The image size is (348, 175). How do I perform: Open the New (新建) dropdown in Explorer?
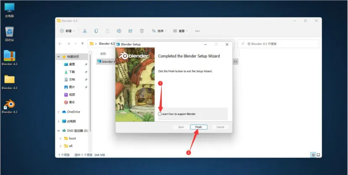click(67, 31)
